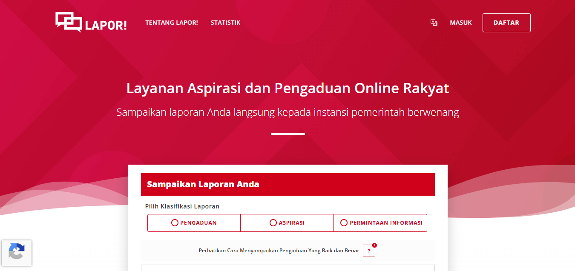This screenshot has height=271, width=575.
Task: Sign in via the MASUK link
Action: click(460, 23)
